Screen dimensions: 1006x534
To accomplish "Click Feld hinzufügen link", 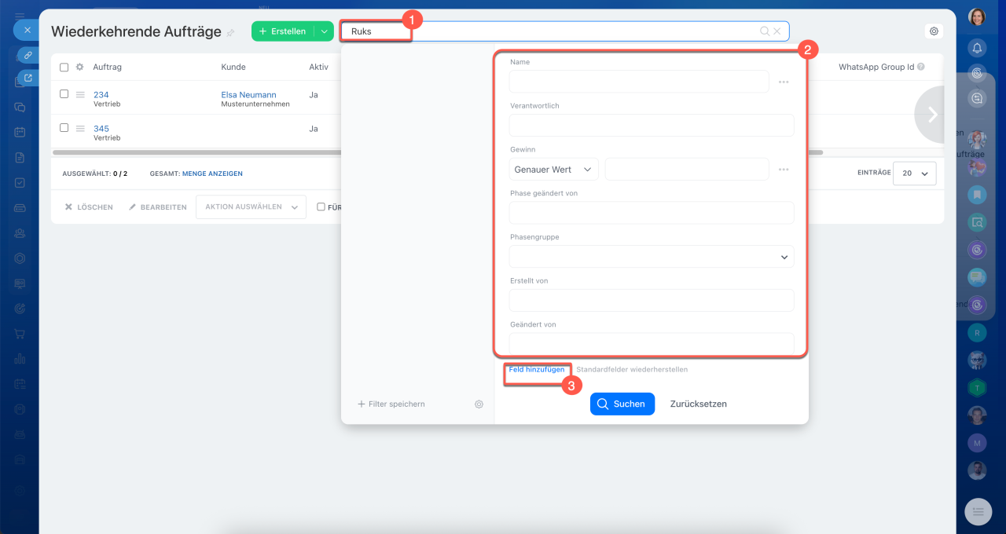I will [x=536, y=369].
